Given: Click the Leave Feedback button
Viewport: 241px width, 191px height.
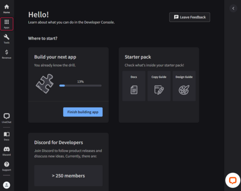Looking at the screenshot, I should tap(189, 17).
